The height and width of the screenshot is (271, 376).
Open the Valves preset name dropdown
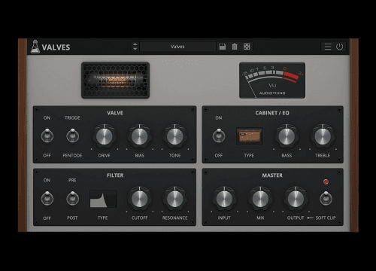click(x=177, y=47)
